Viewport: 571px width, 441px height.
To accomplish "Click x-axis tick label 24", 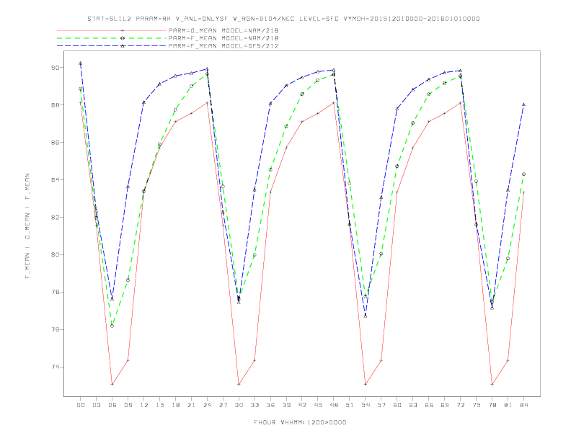I will (x=207, y=405).
